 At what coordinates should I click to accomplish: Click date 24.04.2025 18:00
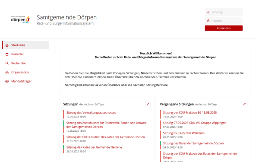[173, 147]
